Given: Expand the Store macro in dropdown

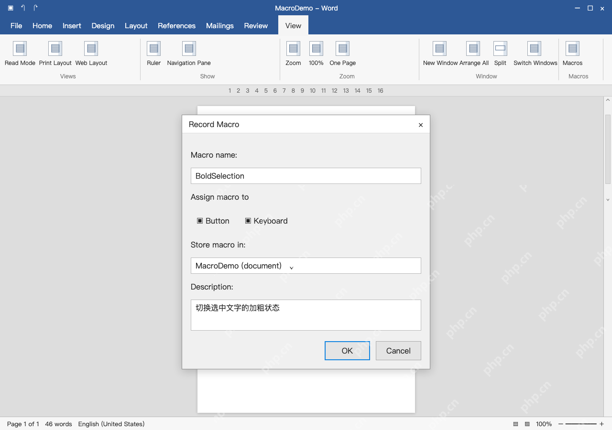Looking at the screenshot, I should tap(306, 266).
